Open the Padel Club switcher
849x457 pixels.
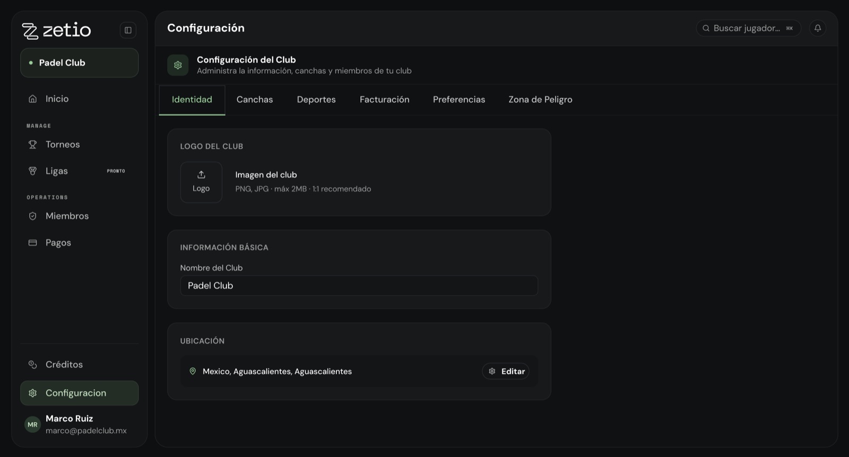click(x=80, y=63)
